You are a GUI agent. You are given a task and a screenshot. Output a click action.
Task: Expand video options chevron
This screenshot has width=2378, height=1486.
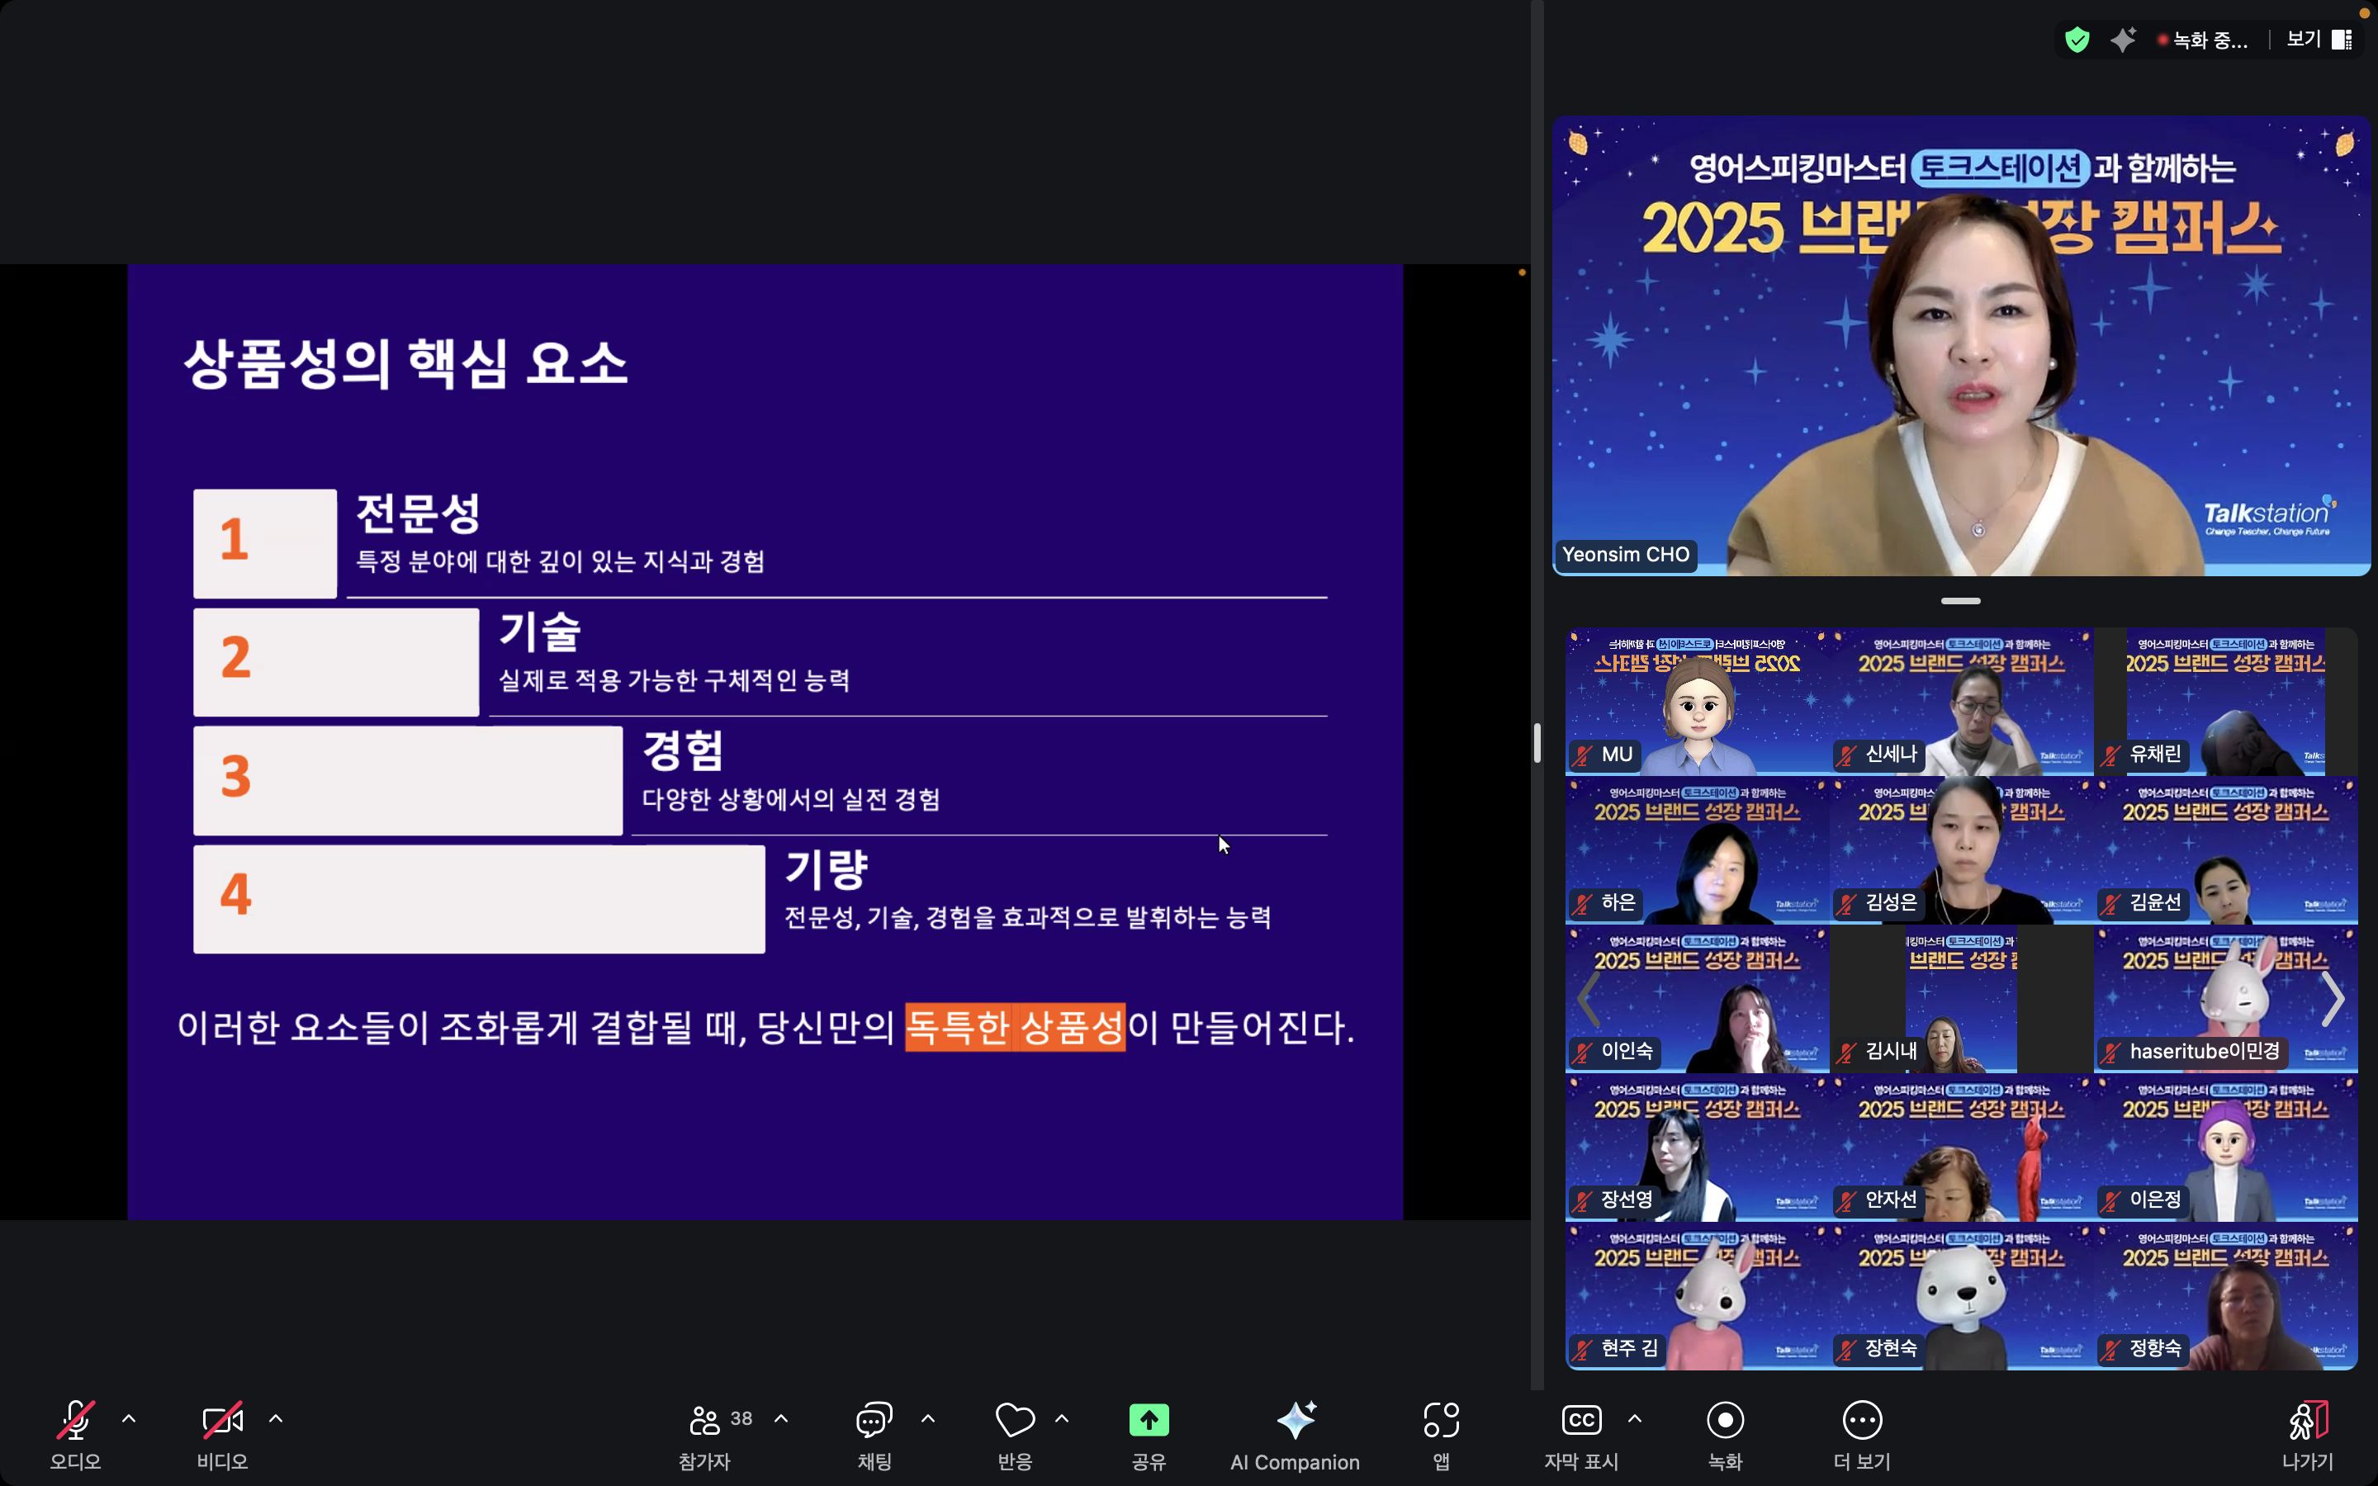pyautogui.click(x=276, y=1419)
